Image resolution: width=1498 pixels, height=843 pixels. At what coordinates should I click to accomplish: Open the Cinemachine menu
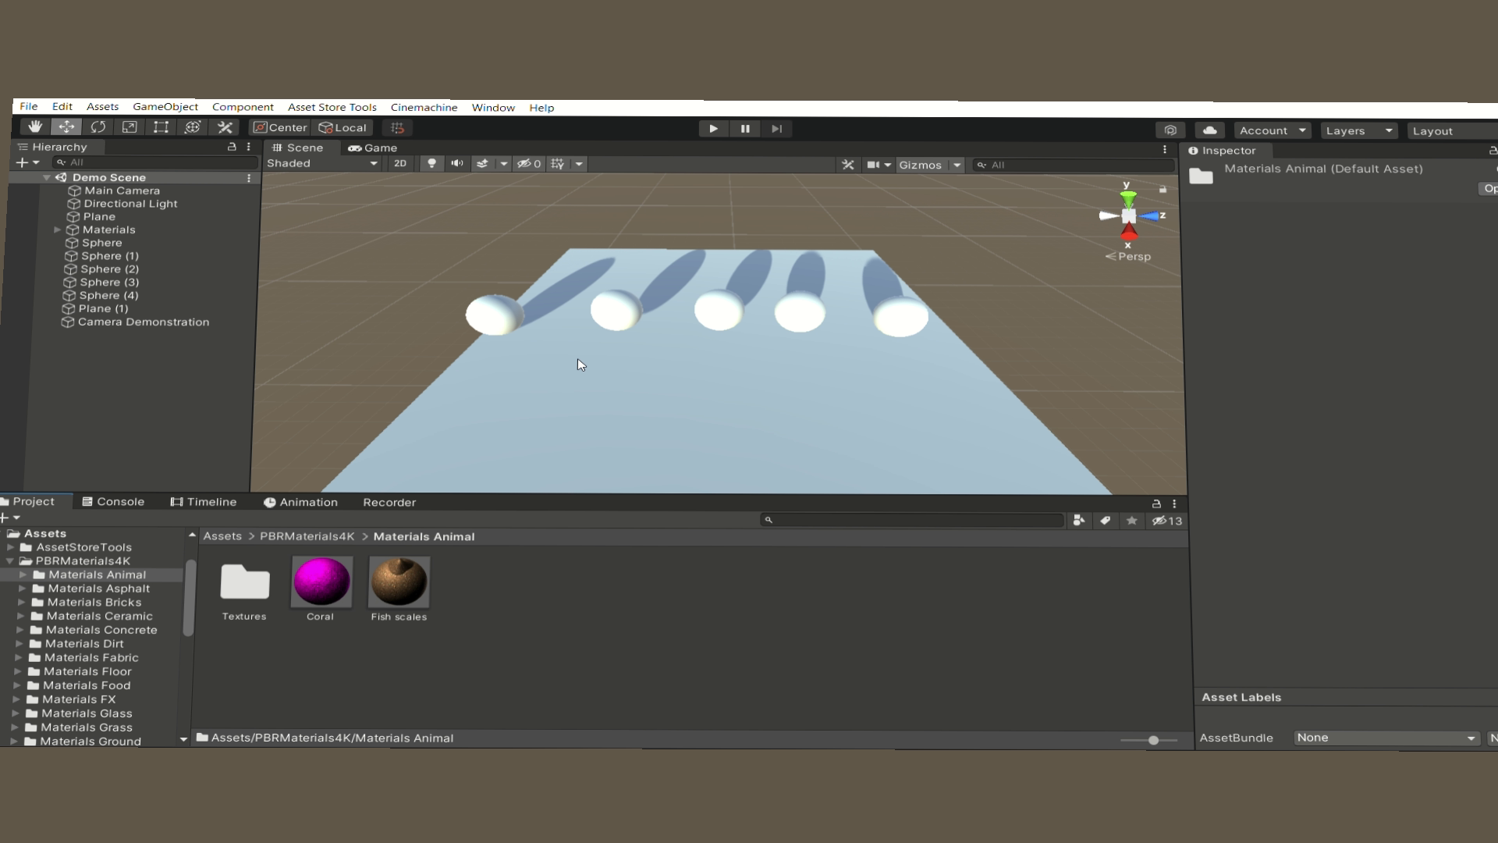(424, 107)
